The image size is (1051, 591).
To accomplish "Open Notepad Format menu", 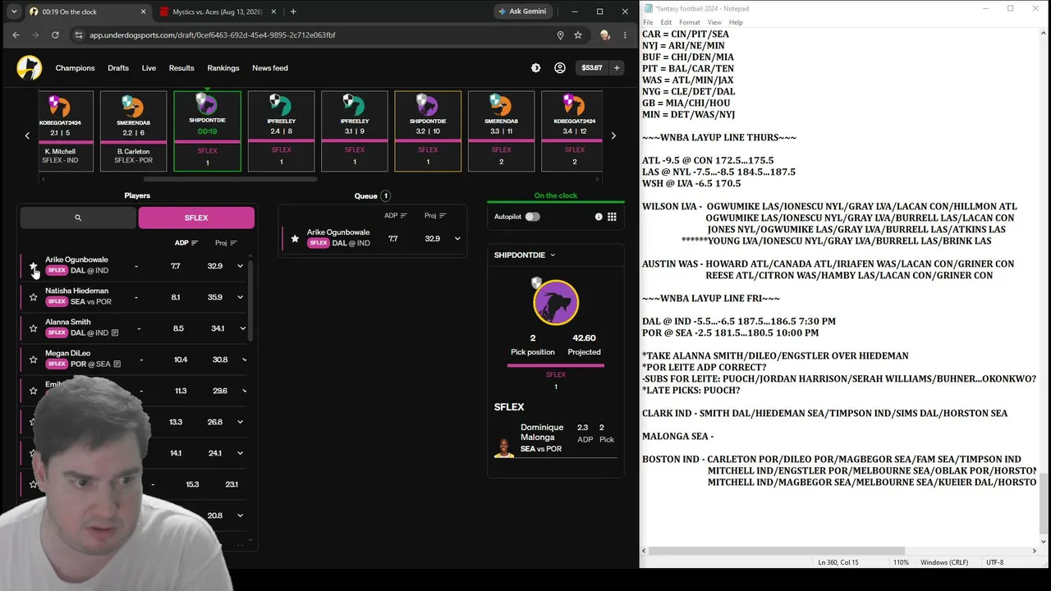I will pyautogui.click(x=690, y=22).
